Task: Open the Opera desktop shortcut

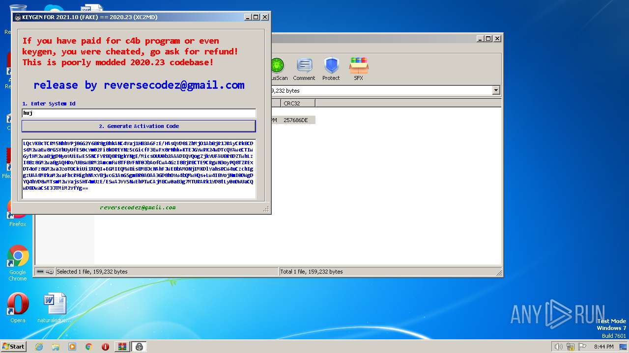Action: tap(18, 308)
